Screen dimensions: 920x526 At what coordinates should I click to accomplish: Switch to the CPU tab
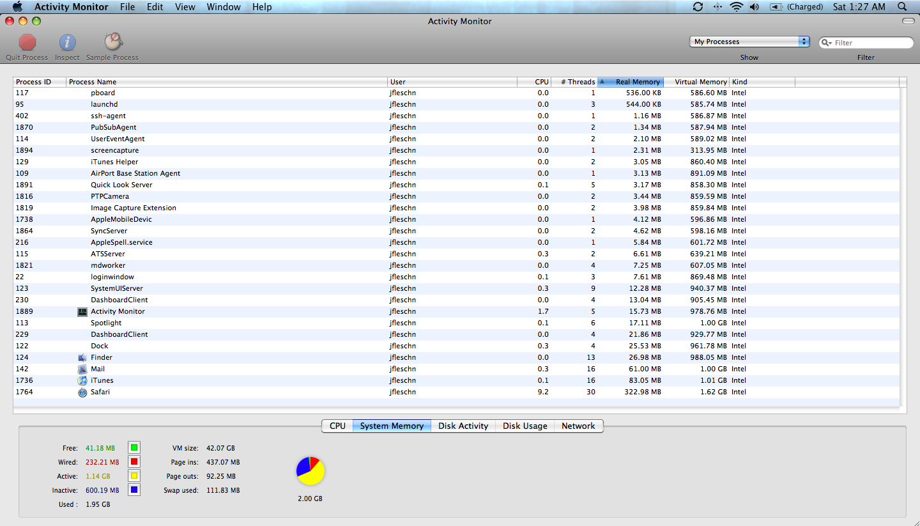tap(337, 426)
